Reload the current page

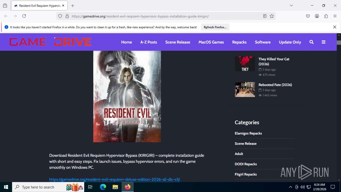(24, 16)
